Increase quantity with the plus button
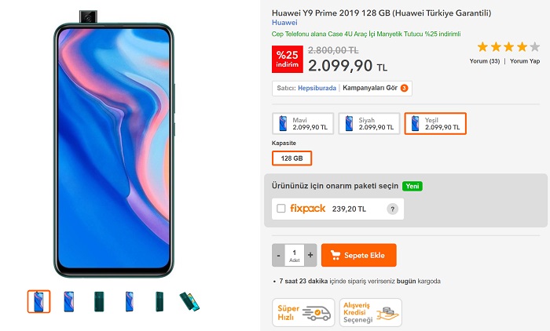The width and height of the screenshot is (550, 331). 310,255
